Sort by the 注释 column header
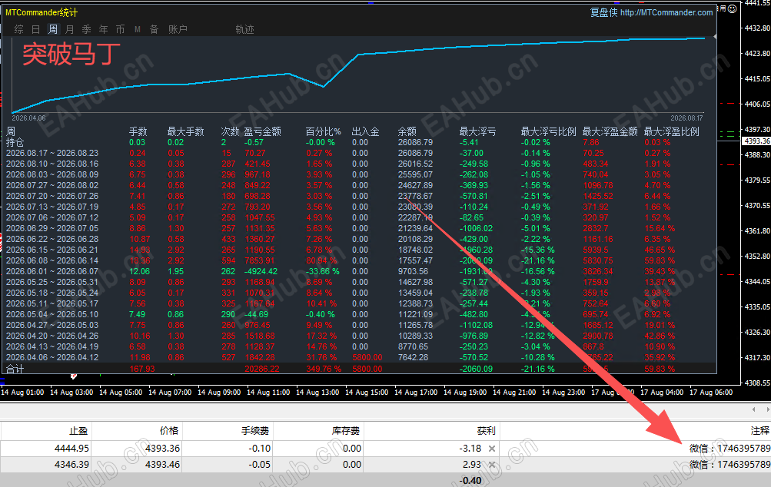The height and width of the screenshot is (487, 771). [x=759, y=430]
